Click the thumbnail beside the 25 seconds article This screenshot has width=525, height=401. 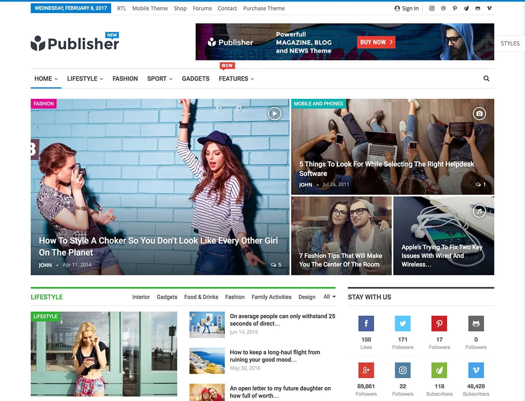pyautogui.click(x=207, y=324)
